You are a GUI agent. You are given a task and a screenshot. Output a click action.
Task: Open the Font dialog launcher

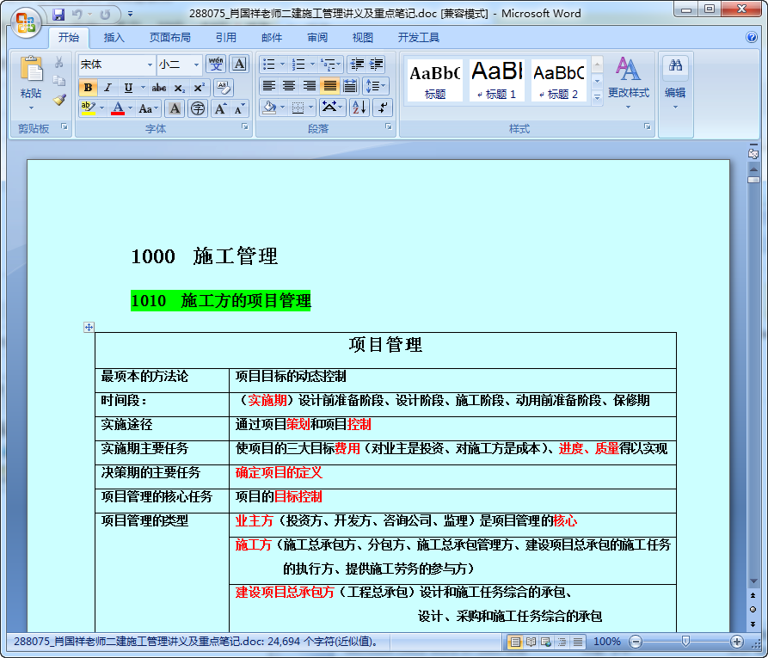(245, 127)
